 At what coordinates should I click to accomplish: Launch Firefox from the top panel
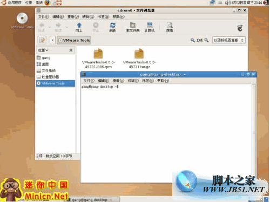pos(48,3)
